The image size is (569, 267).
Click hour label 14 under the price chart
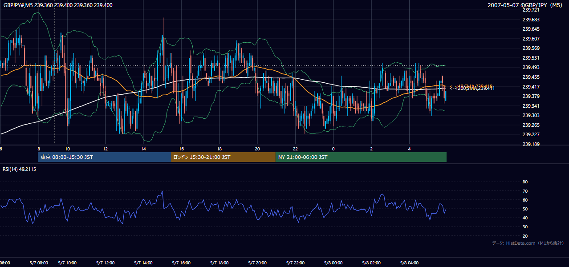coord(143,149)
